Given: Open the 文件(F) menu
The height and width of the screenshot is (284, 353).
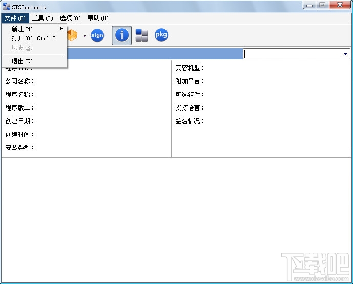Looking at the screenshot, I should pyautogui.click(x=15, y=18).
